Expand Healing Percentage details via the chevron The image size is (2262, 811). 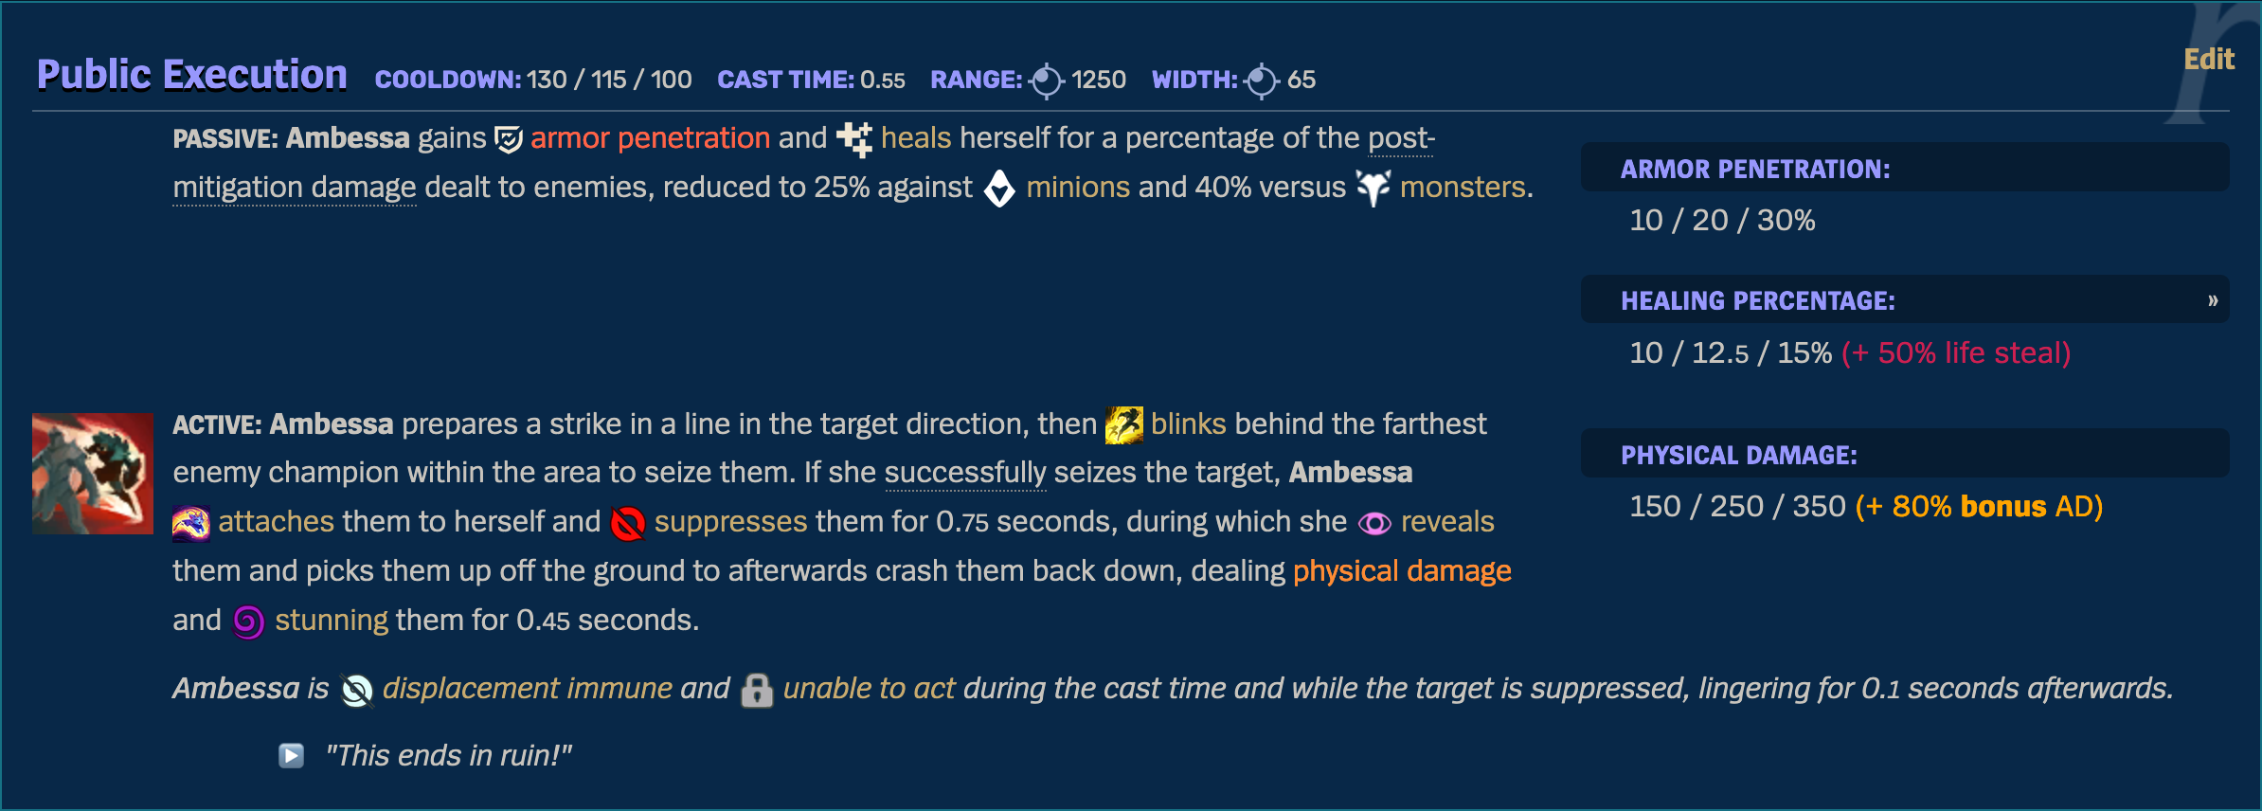coord(2216,298)
